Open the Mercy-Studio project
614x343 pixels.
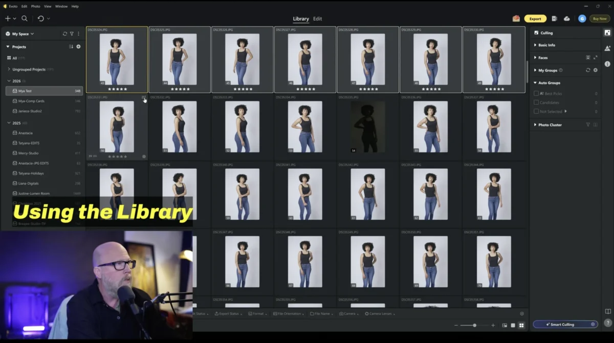pyautogui.click(x=44, y=153)
